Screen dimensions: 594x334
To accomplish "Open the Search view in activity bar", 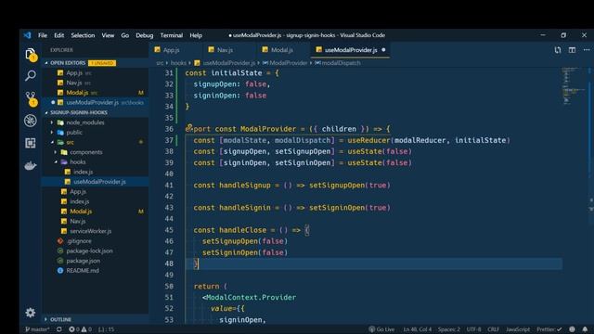I will [x=31, y=75].
